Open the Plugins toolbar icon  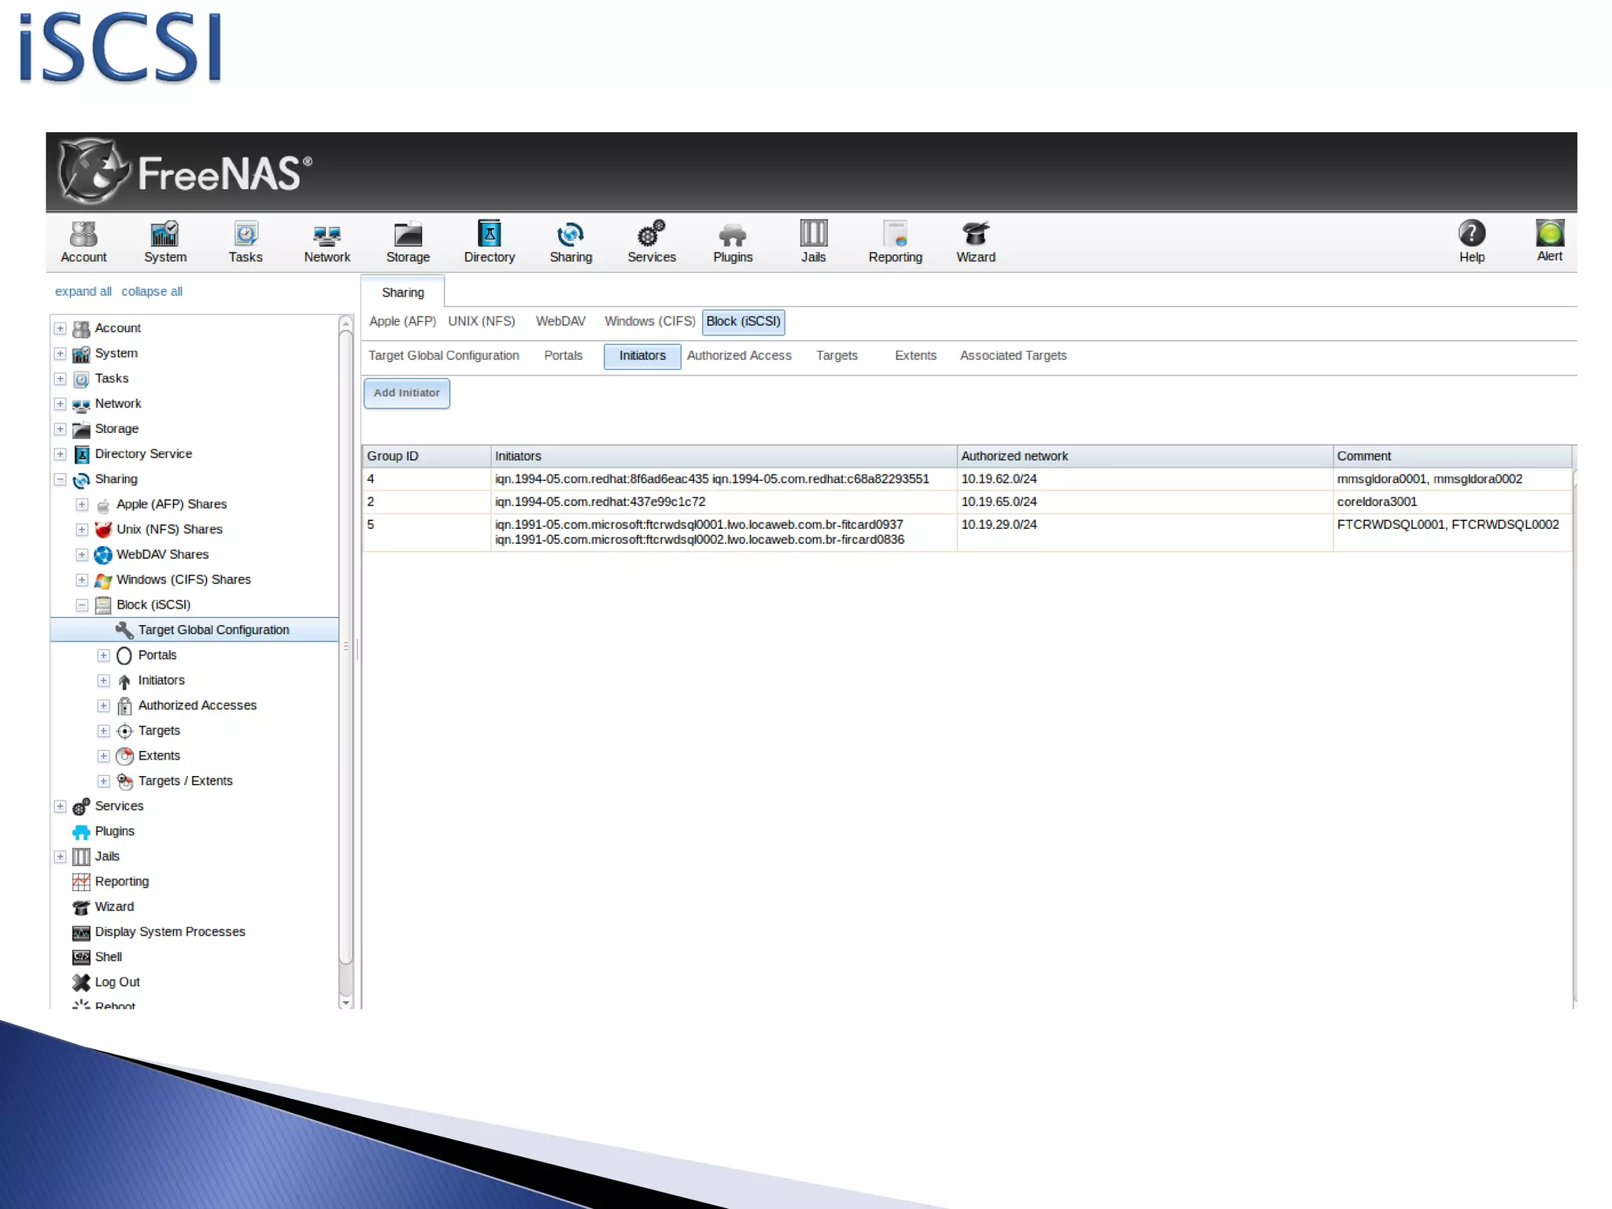[x=732, y=235]
